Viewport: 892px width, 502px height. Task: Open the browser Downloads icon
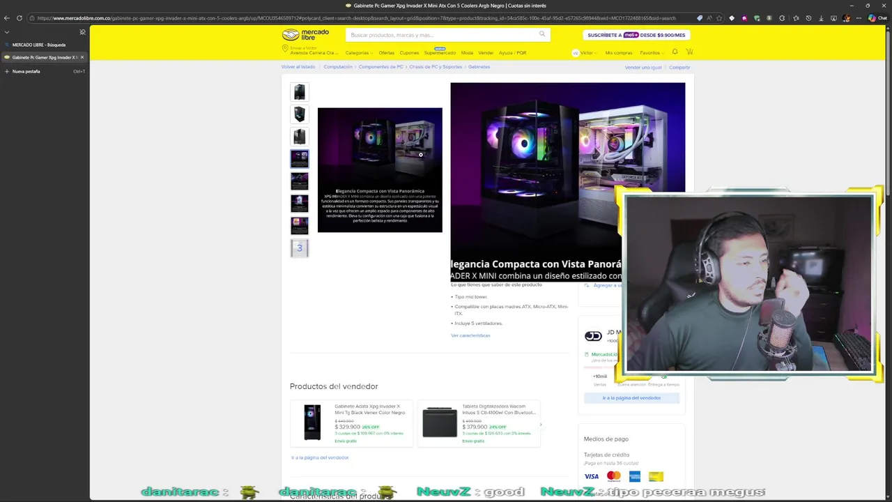click(822, 18)
